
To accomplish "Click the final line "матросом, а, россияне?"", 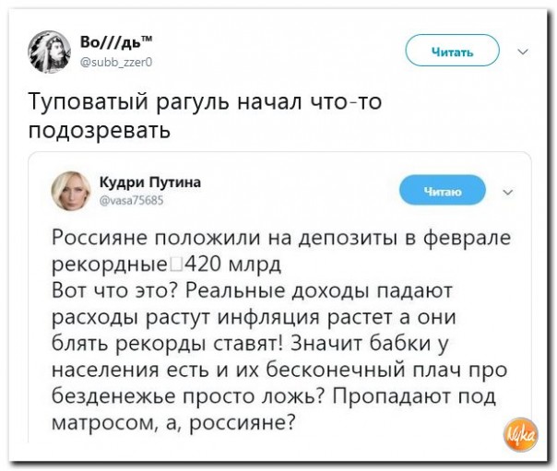I will (173, 423).
